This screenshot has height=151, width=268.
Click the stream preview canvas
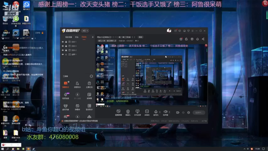(x=152, y=75)
